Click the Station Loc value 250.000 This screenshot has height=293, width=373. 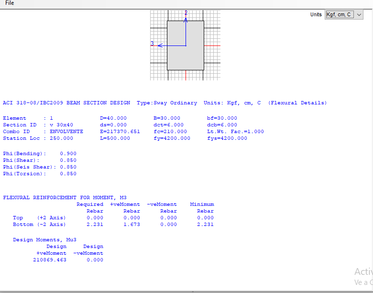pos(61,138)
